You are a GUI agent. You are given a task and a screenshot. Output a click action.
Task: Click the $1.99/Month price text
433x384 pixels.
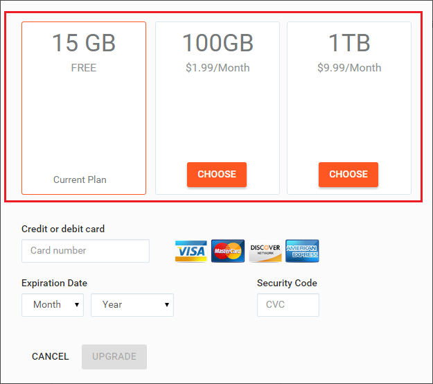[x=218, y=68]
